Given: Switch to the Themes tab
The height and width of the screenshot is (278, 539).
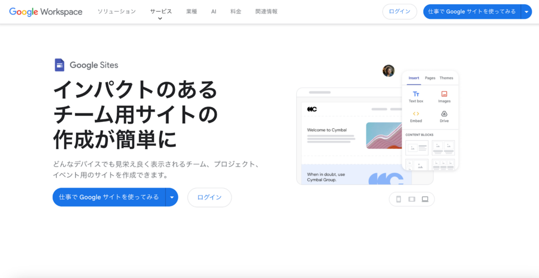Looking at the screenshot, I should coord(446,78).
